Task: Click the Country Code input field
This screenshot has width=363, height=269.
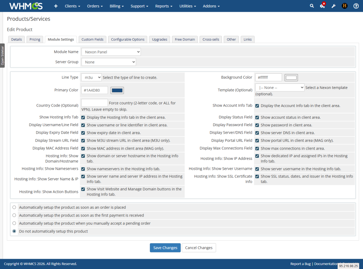Action: (94, 102)
